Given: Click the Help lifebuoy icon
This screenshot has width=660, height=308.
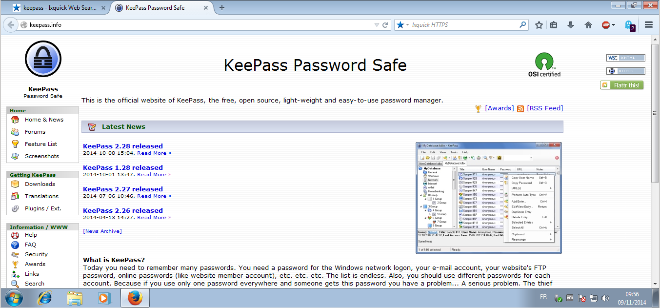Looking at the screenshot, I should click(15, 235).
